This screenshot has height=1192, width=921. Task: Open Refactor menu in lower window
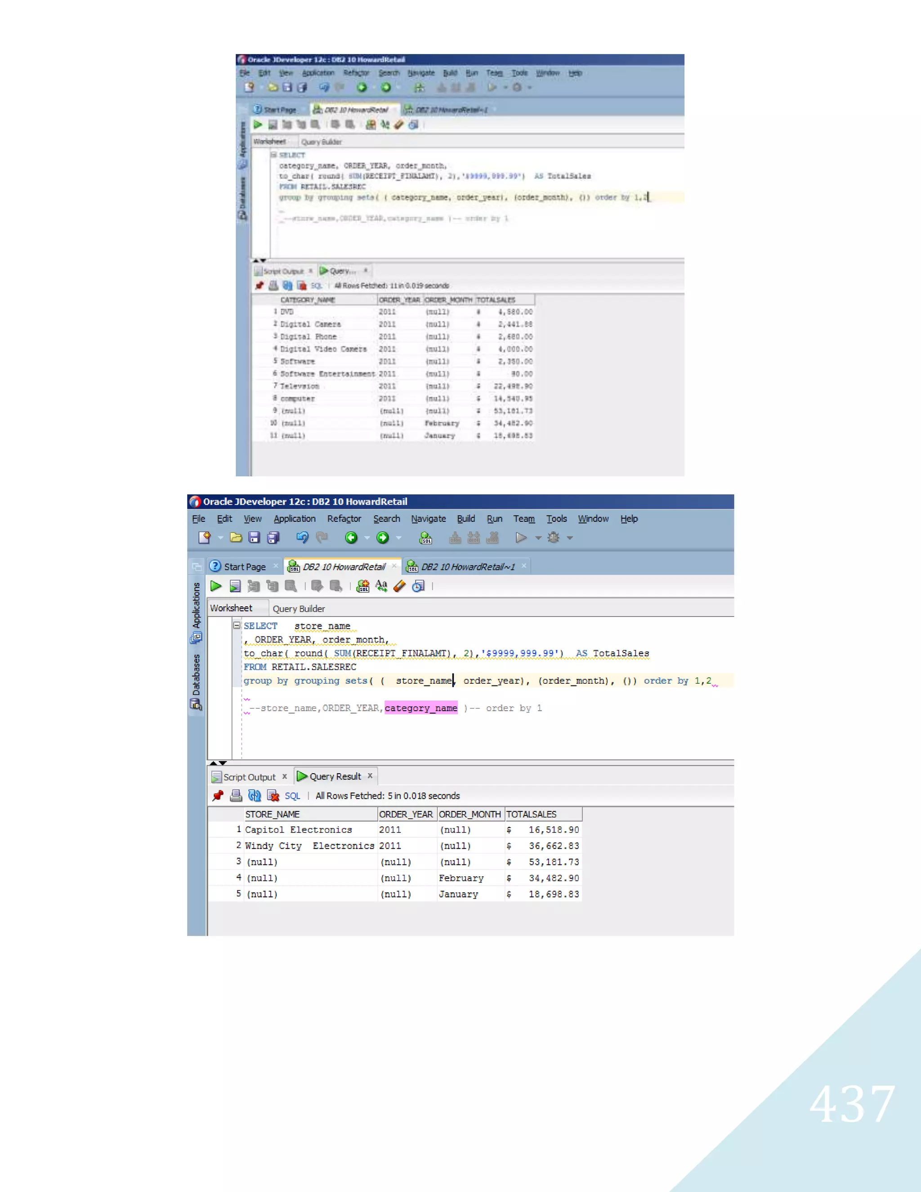point(344,519)
